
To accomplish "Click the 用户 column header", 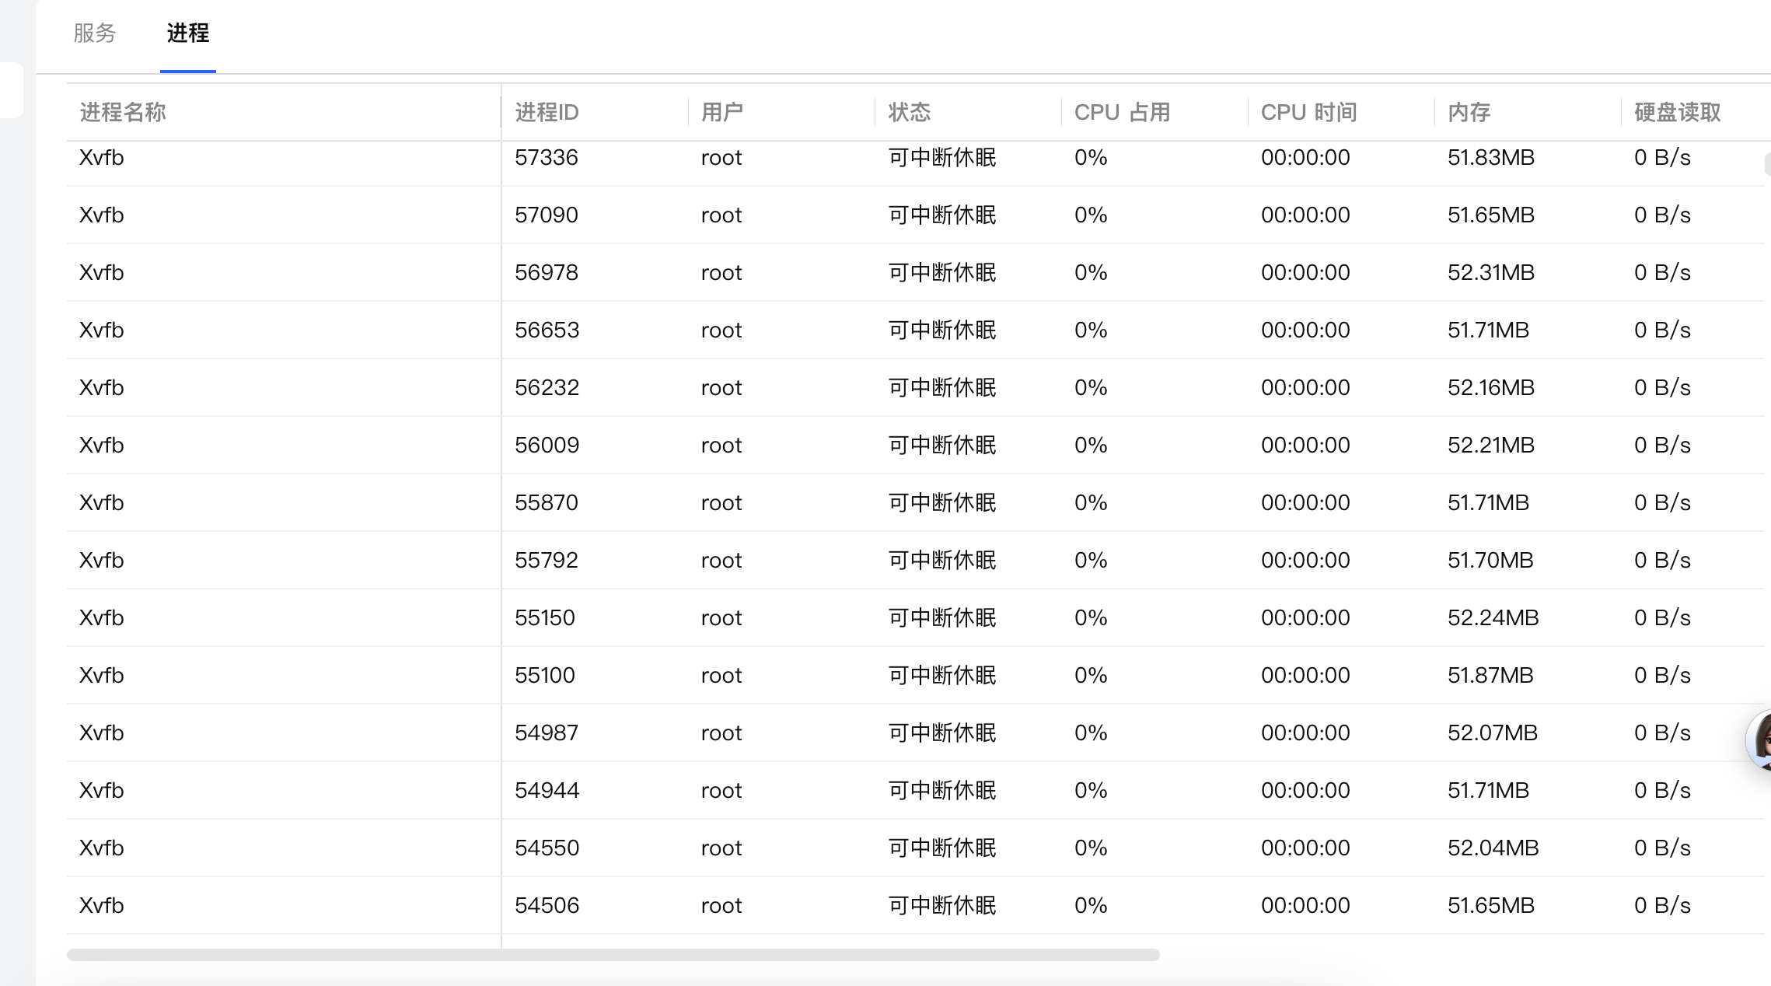I will (x=721, y=112).
